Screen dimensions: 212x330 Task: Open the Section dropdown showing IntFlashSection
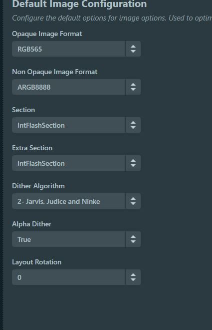76,125
